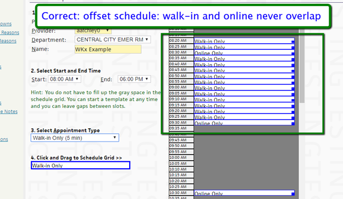Open the Start time dropdown 08:00 AM

(64, 79)
